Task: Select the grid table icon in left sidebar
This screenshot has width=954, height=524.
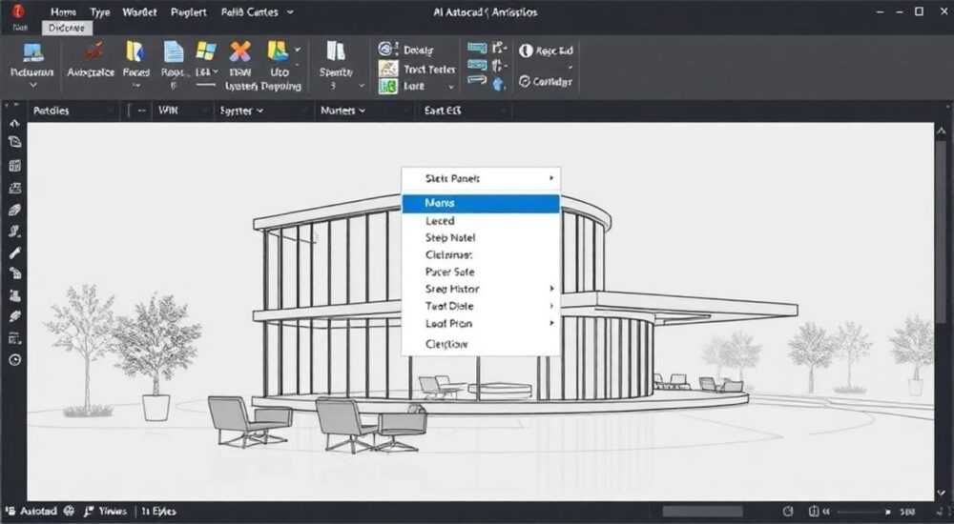Action: (x=14, y=166)
